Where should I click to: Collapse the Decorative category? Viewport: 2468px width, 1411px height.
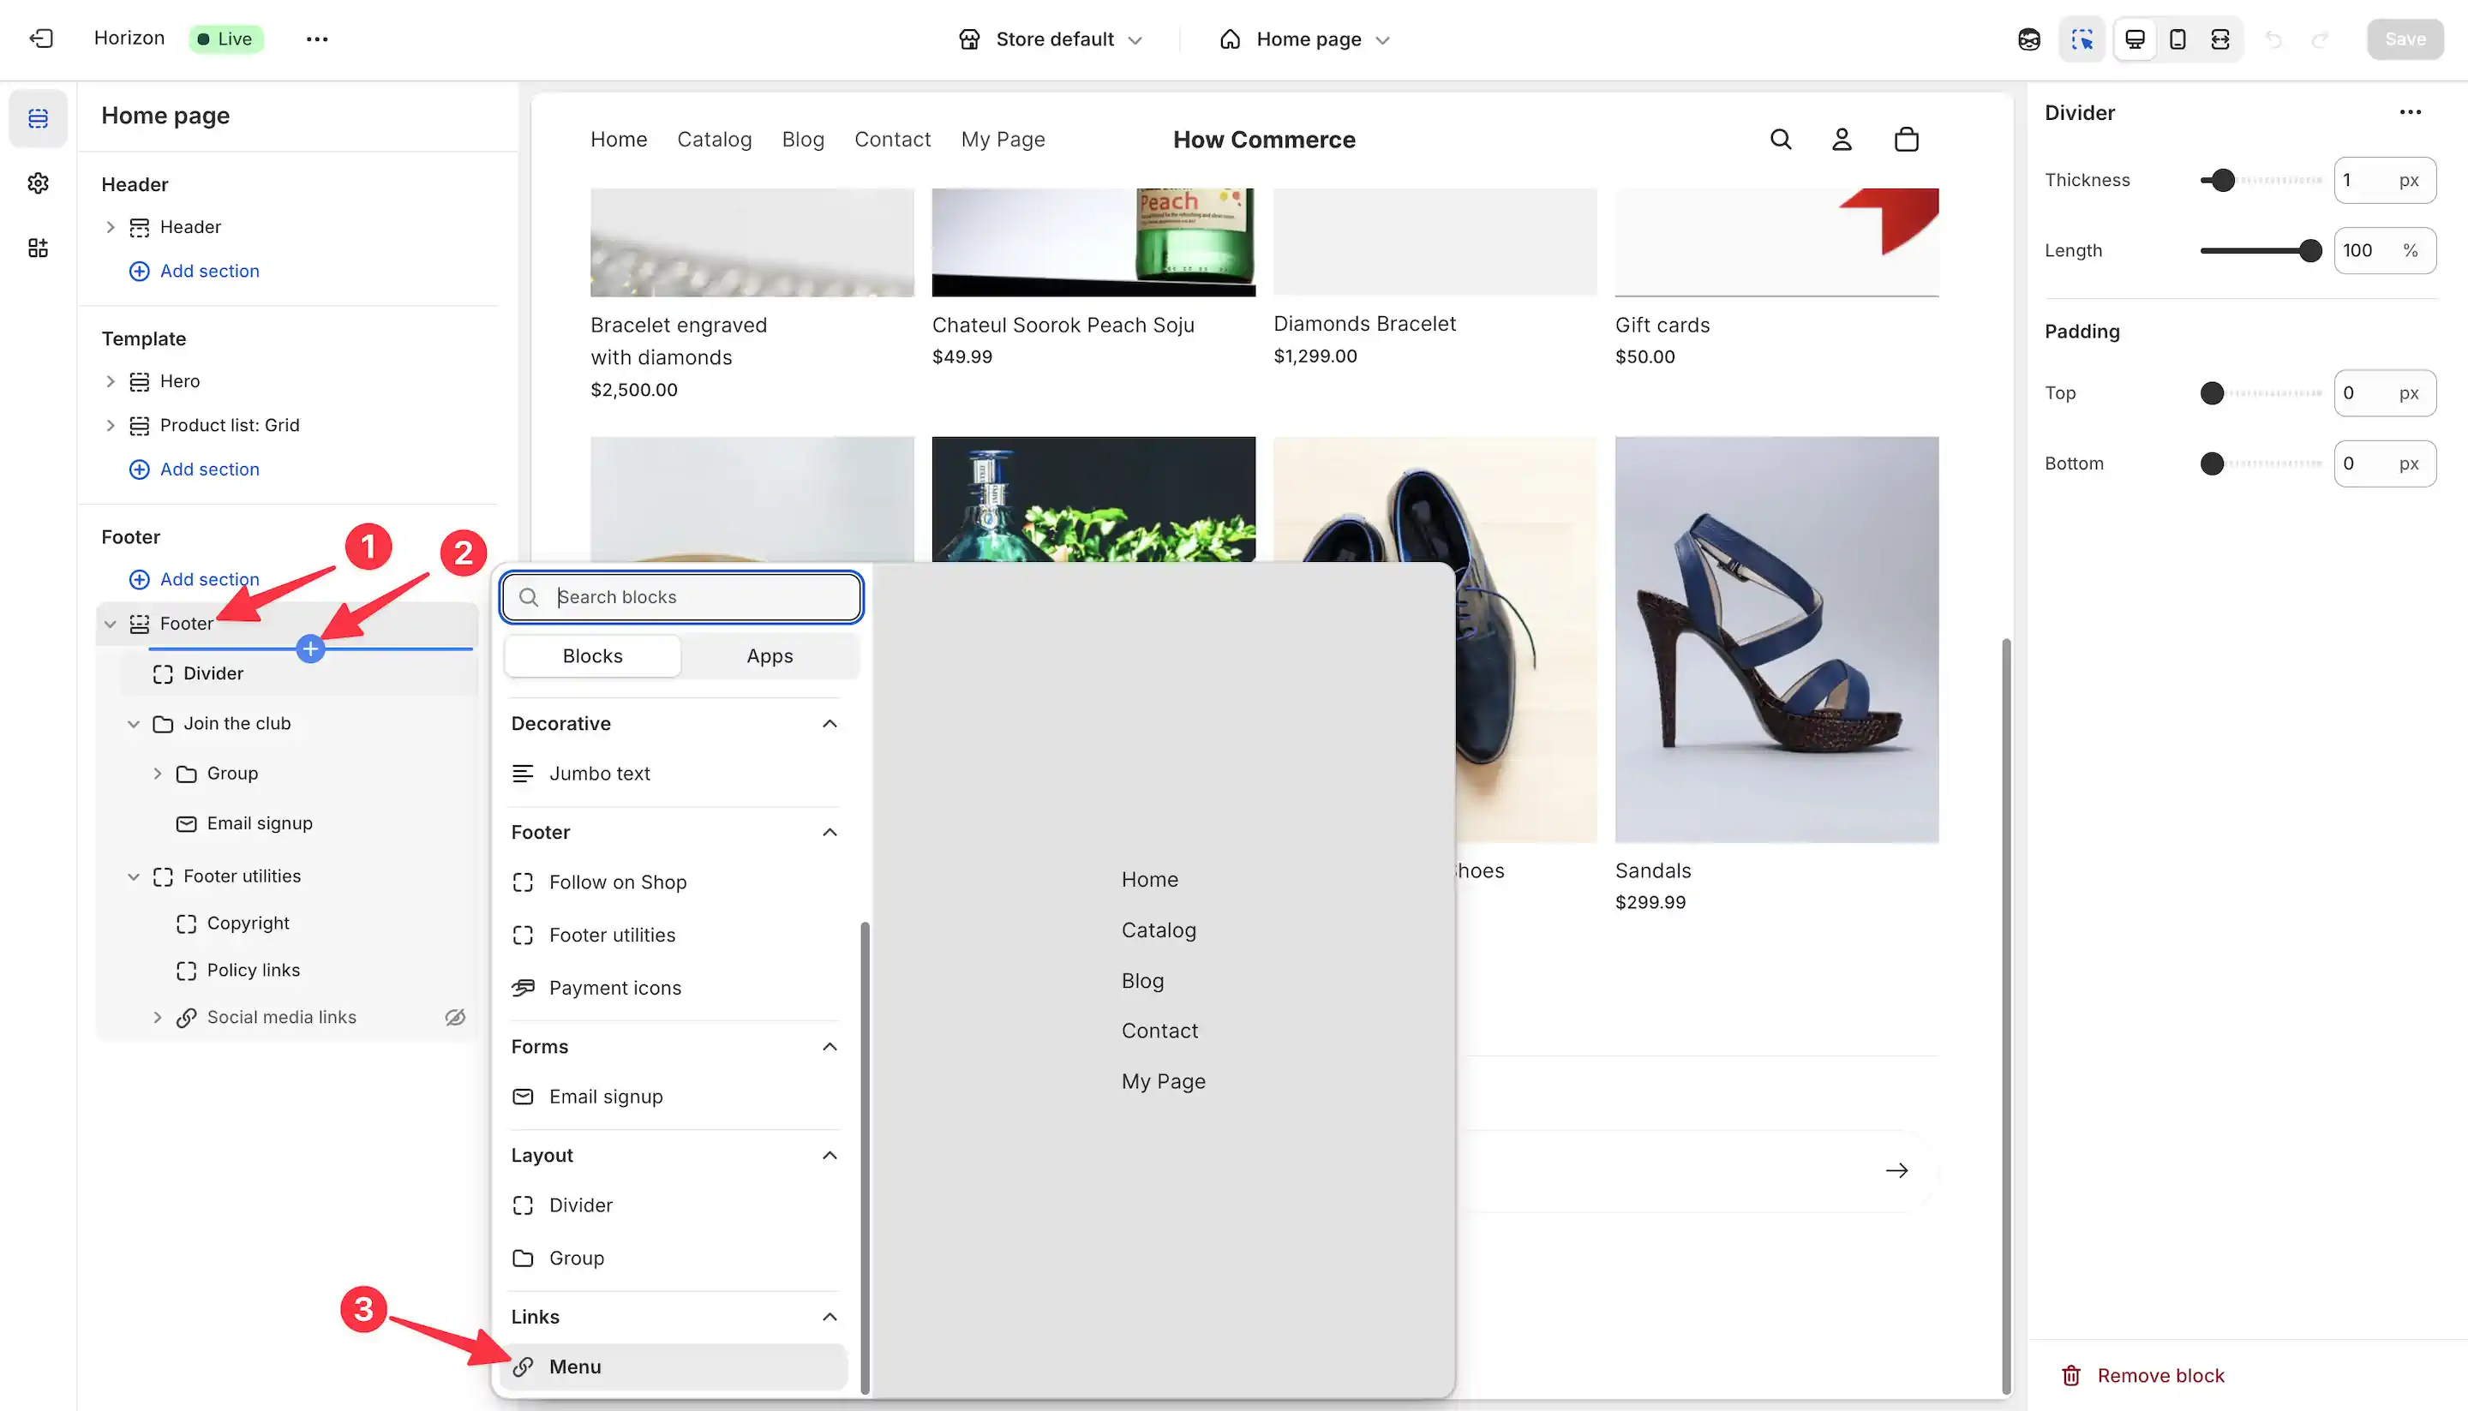(x=830, y=724)
